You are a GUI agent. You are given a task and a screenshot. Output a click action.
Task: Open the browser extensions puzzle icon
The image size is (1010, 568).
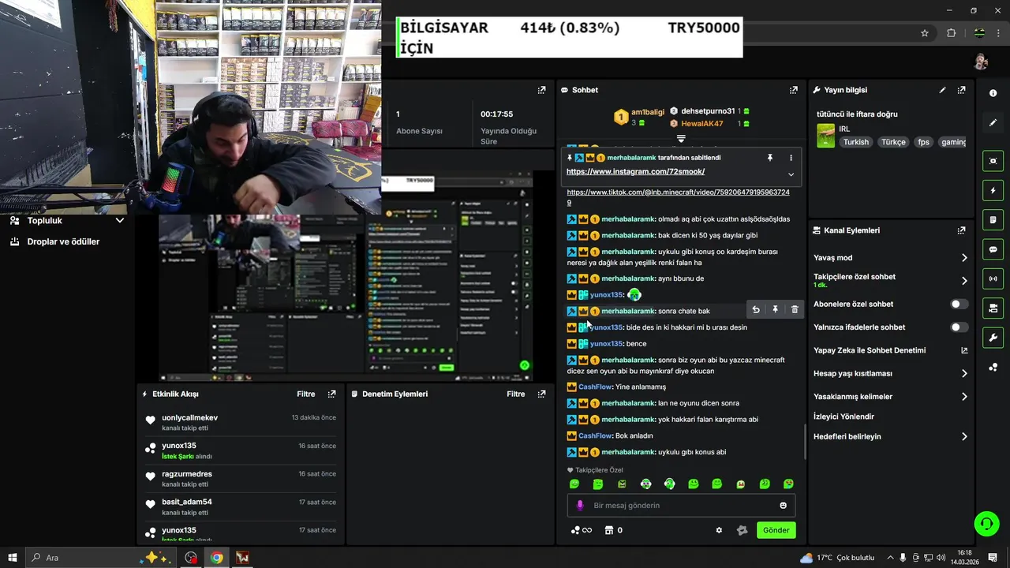pos(951,33)
